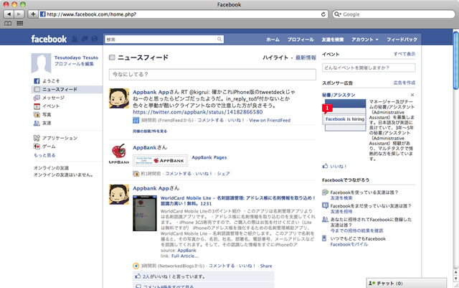The image size is (459, 288).
Task: Click the facebook logo
Action: 49,39
